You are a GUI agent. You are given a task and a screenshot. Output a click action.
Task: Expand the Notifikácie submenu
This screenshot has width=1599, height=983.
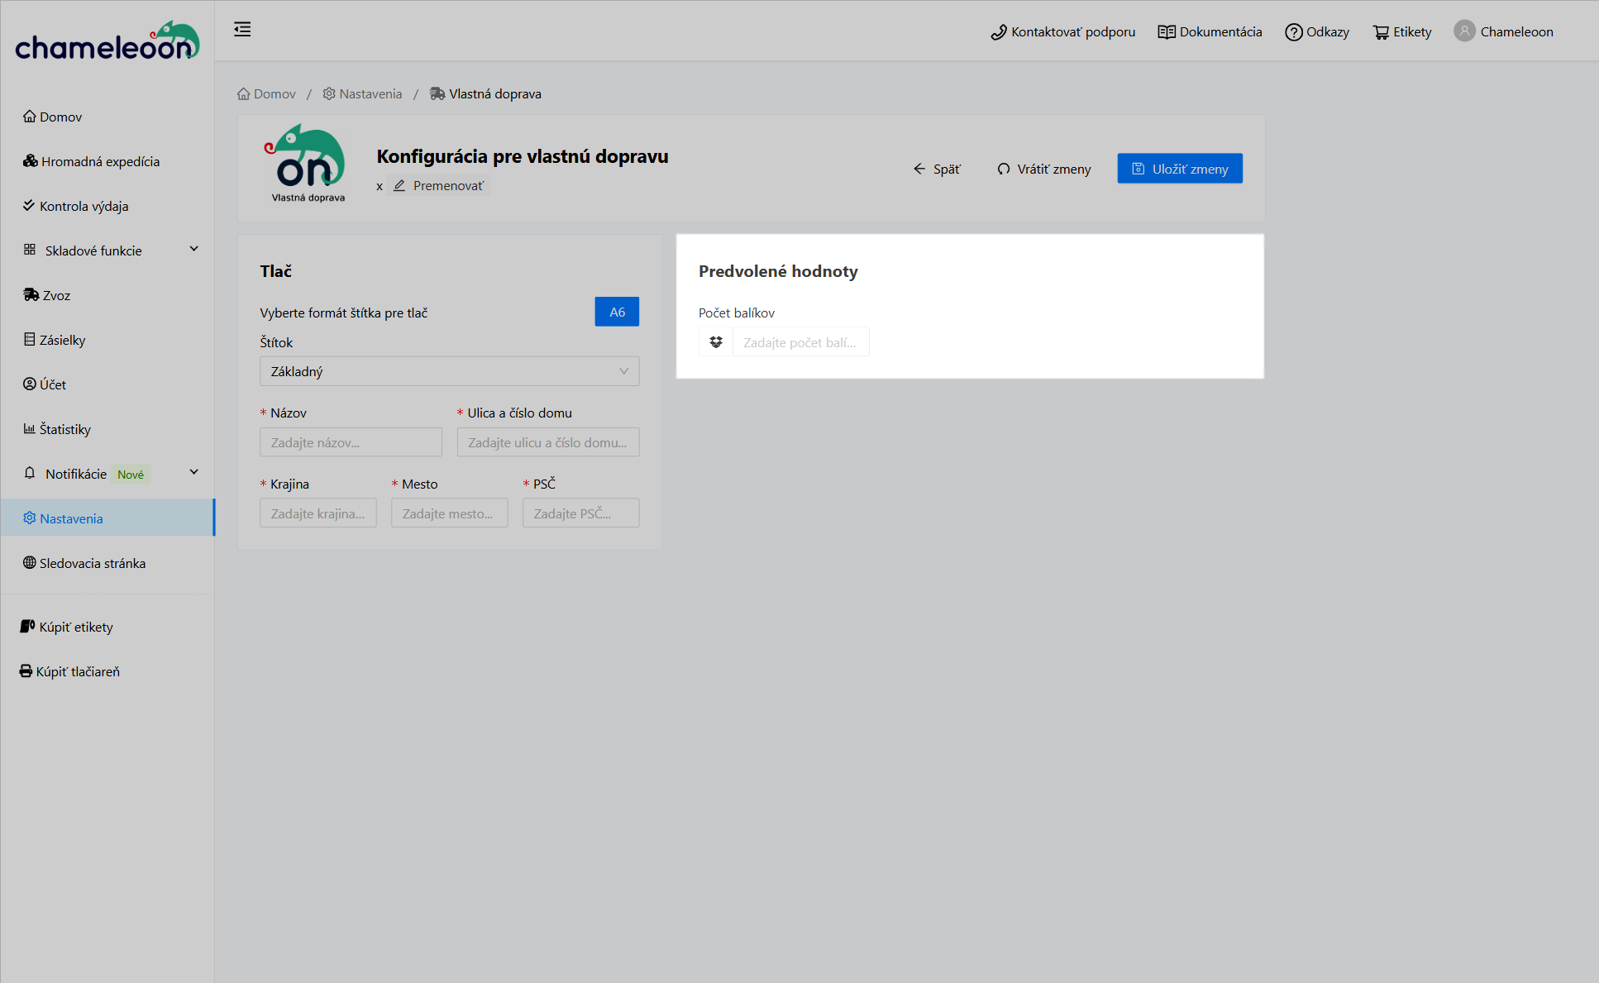pyautogui.click(x=194, y=473)
